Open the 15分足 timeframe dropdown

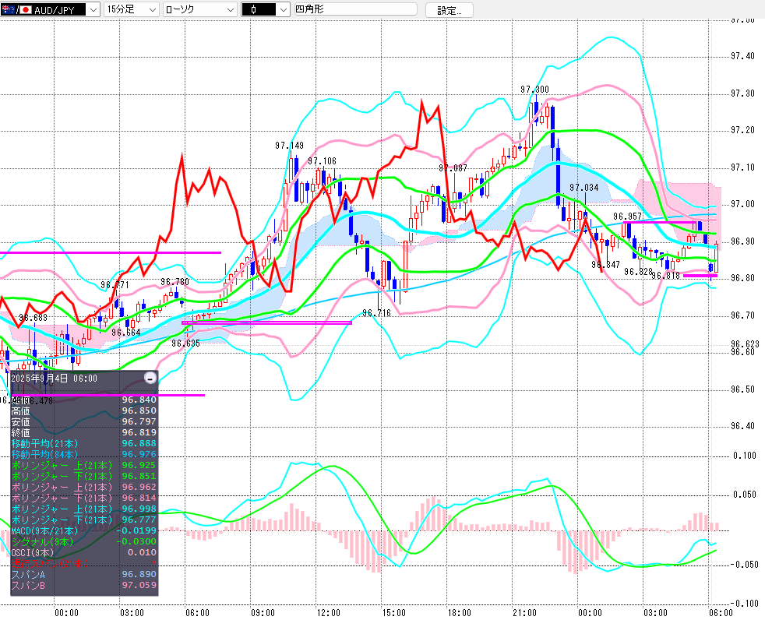131,9
